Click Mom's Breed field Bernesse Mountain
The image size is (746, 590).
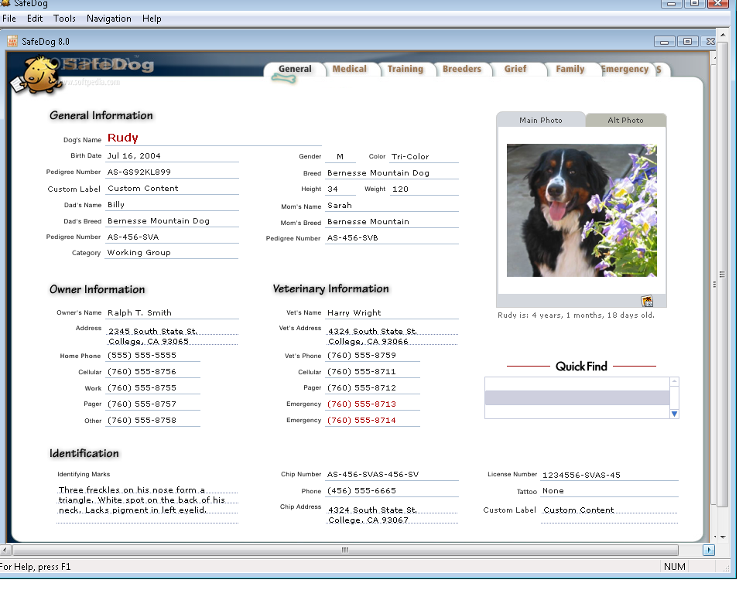[x=392, y=222]
